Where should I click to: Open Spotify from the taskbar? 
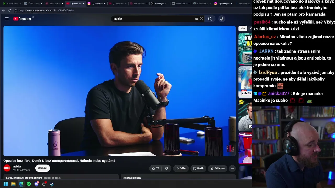click(29, 184)
